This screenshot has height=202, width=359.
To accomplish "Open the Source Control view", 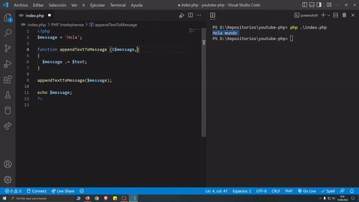I will click(x=7, y=48).
